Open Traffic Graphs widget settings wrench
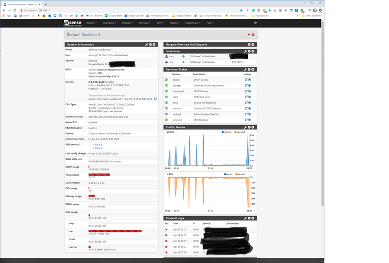Screen dimensions: 389x263 [245, 127]
